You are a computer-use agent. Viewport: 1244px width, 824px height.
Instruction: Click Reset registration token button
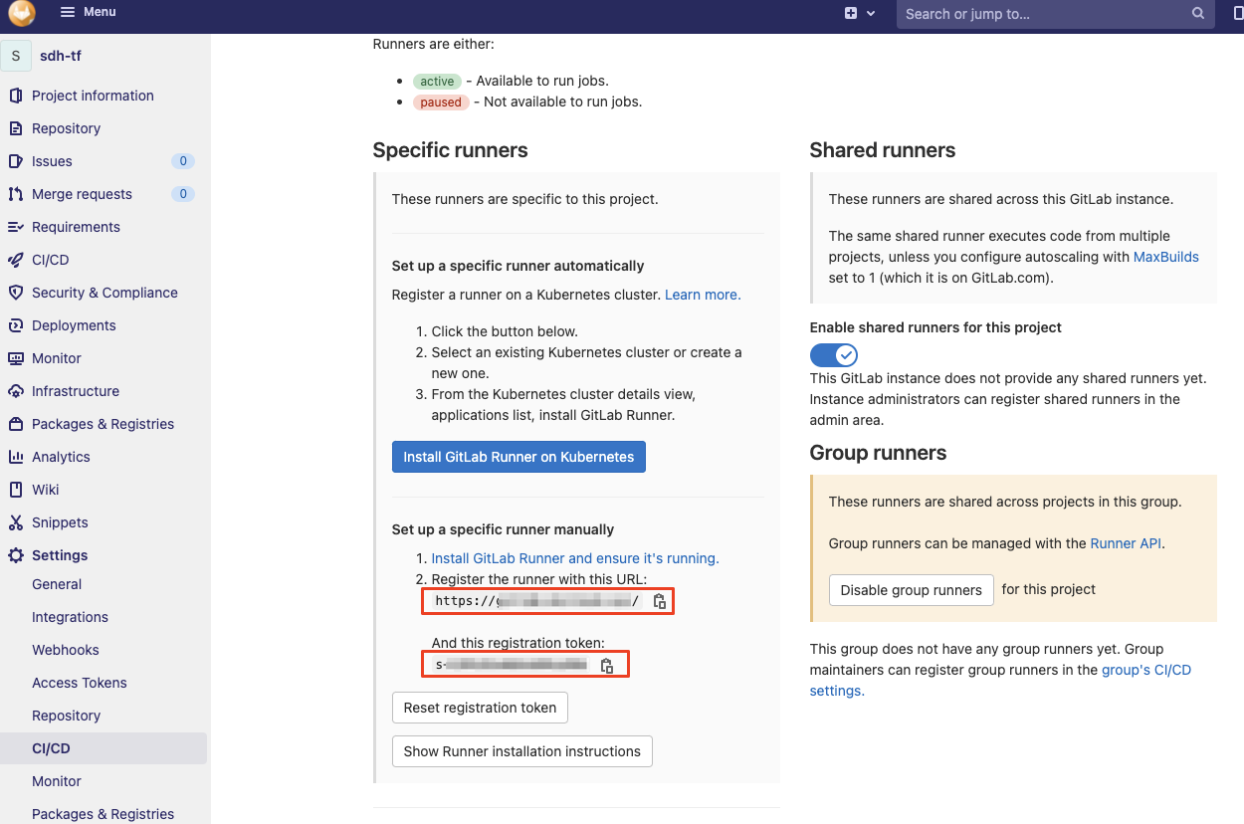[x=480, y=708]
